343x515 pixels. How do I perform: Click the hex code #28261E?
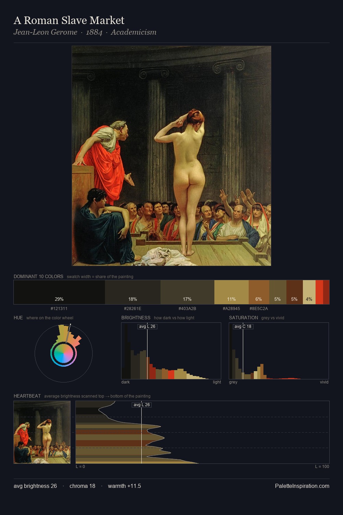[x=133, y=309]
